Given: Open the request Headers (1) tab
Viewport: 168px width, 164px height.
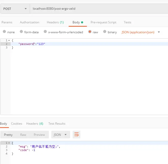Looking at the screenshot, I should click(x=55, y=22).
